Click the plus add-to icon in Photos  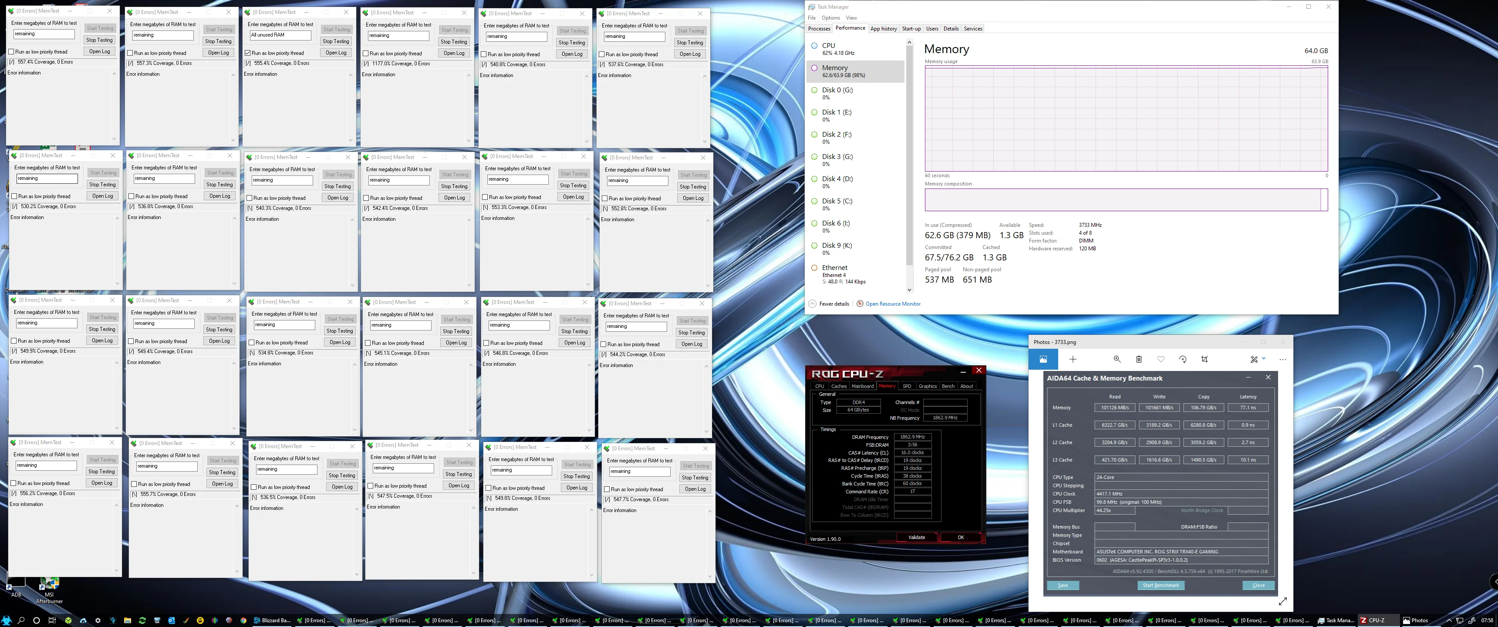(x=1073, y=360)
